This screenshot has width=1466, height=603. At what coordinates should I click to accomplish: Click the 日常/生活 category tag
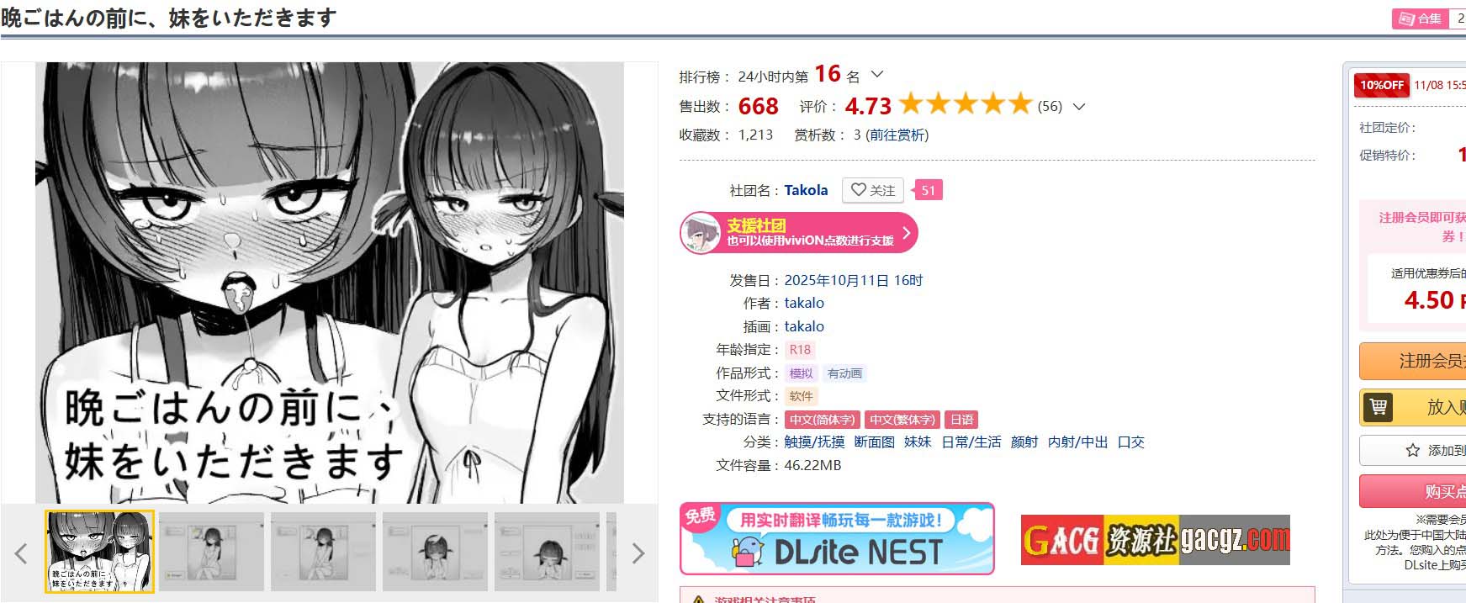(x=971, y=442)
